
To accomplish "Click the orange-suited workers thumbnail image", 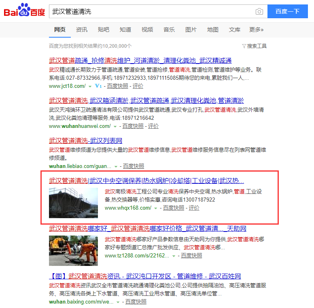I will click(x=73, y=251).
